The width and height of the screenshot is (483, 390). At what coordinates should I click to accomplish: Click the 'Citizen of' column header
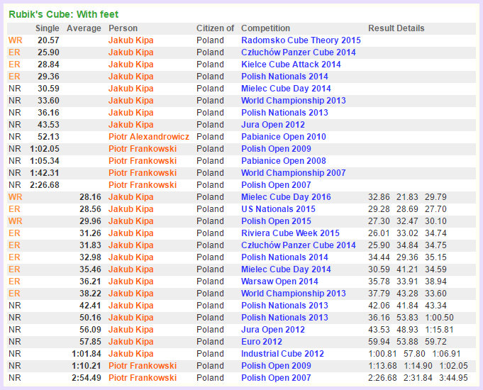click(x=216, y=28)
